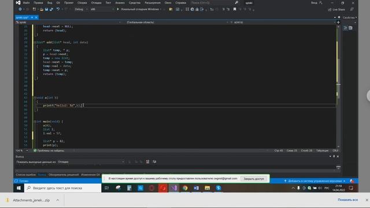Open Skype from the taskbar
The width and height of the screenshot is (370, 208).
click(x=219, y=188)
